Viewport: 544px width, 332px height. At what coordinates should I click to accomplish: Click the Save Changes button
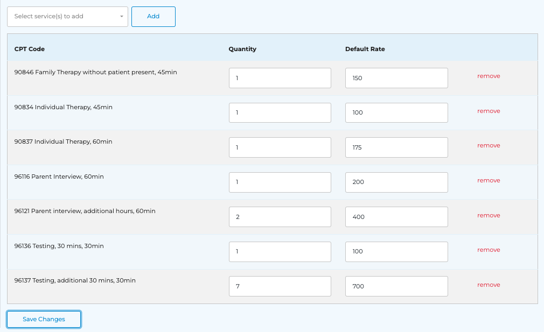44,319
